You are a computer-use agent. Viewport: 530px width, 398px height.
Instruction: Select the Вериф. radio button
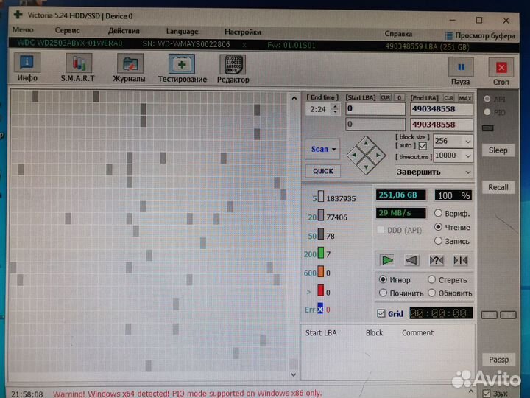point(439,214)
